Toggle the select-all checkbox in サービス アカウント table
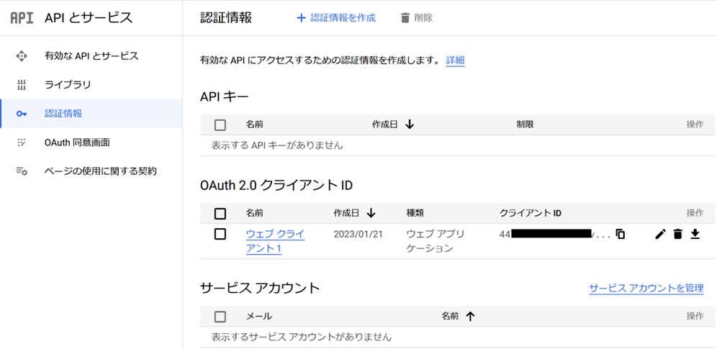This screenshot has height=349, width=717. pos(220,316)
